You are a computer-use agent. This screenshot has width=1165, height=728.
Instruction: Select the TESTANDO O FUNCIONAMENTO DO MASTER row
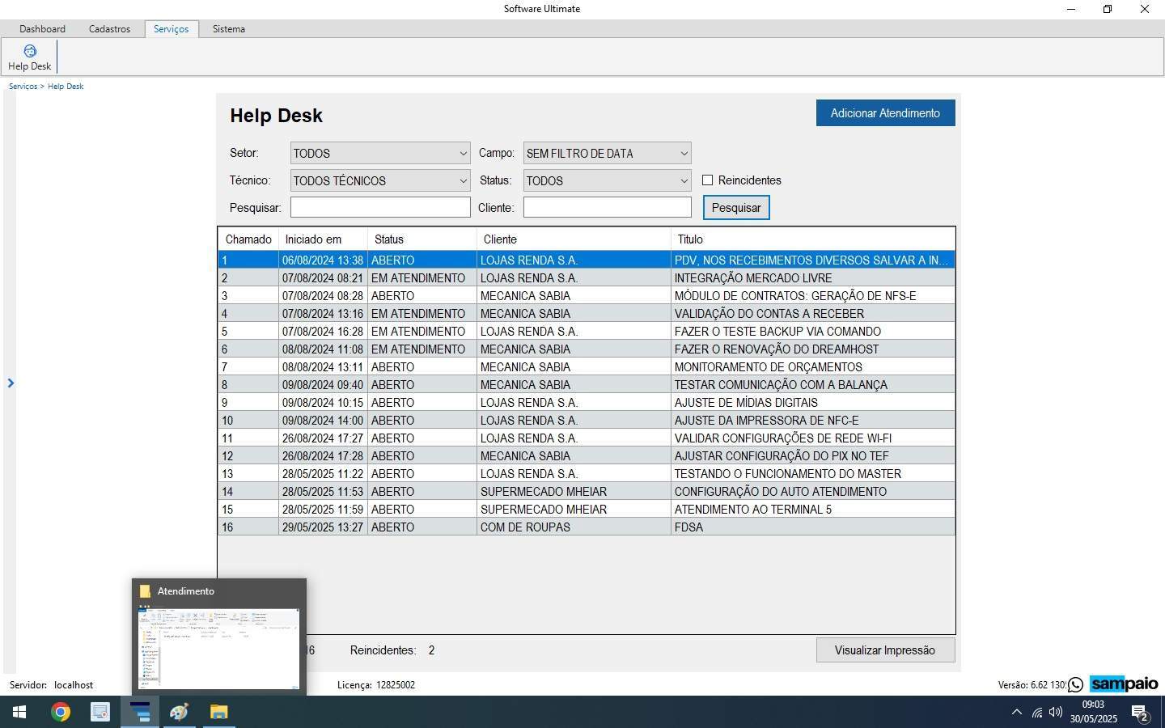587,474
